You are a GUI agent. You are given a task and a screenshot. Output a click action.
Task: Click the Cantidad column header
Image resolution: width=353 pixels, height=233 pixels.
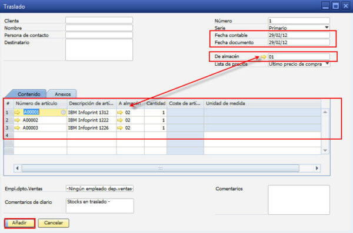(155, 103)
